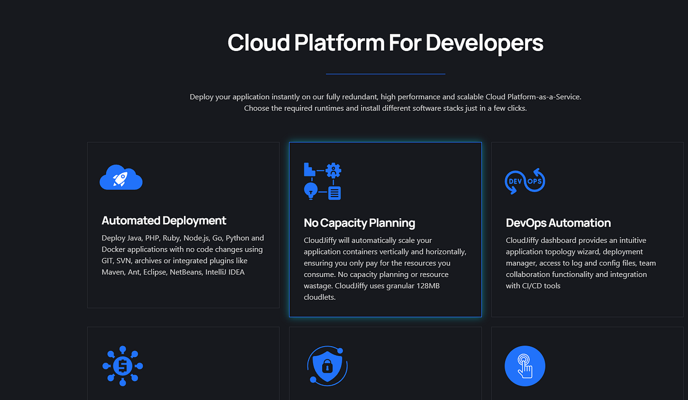Click the blue hand tap circle icon

pyautogui.click(x=525, y=366)
